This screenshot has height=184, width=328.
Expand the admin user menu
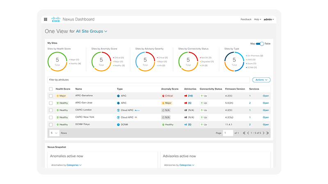point(269,19)
